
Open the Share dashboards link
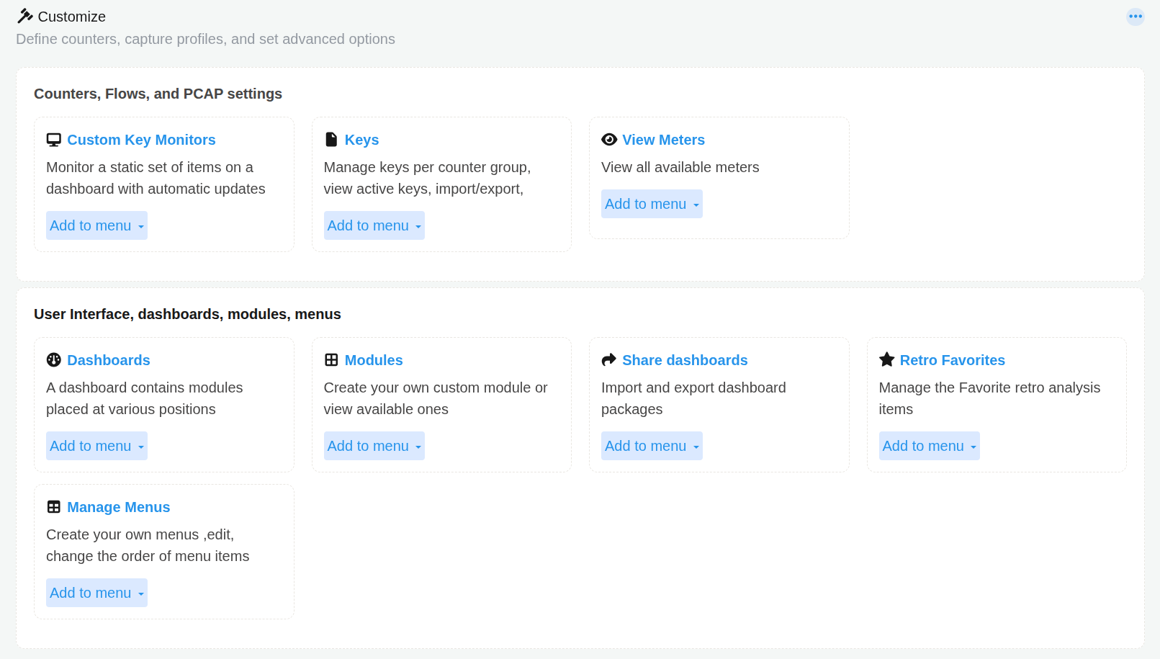[685, 360]
